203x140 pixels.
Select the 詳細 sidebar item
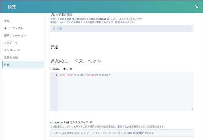(x=23, y=65)
